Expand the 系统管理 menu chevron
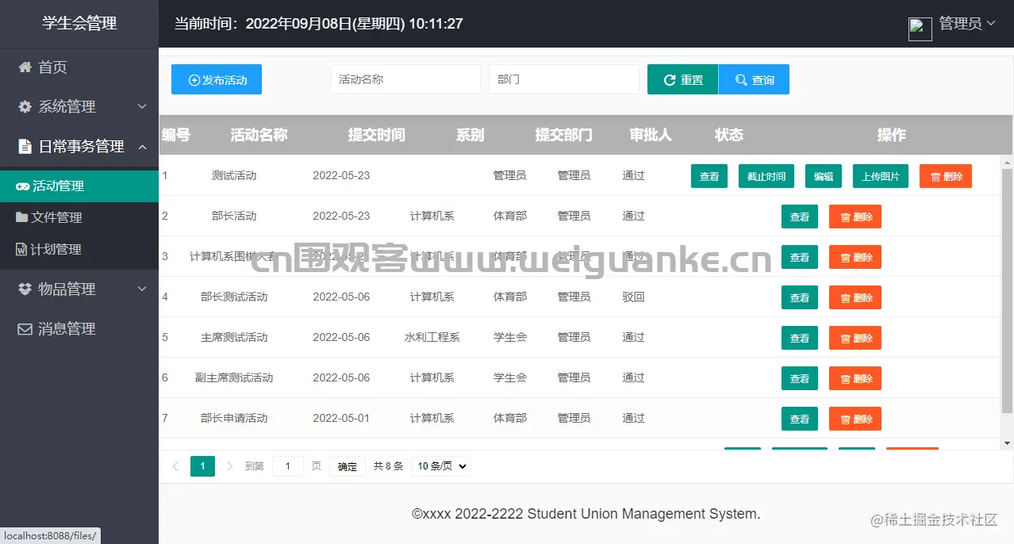 point(142,107)
